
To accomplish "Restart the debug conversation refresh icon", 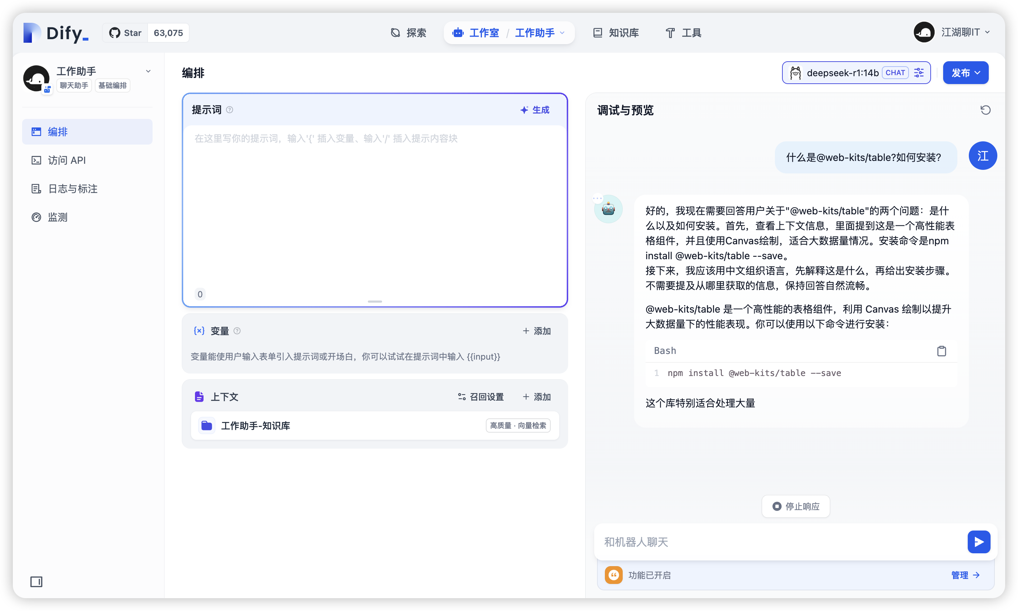I will (986, 110).
